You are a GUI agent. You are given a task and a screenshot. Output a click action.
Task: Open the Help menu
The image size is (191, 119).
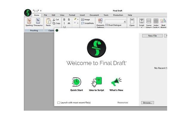tap(130, 15)
